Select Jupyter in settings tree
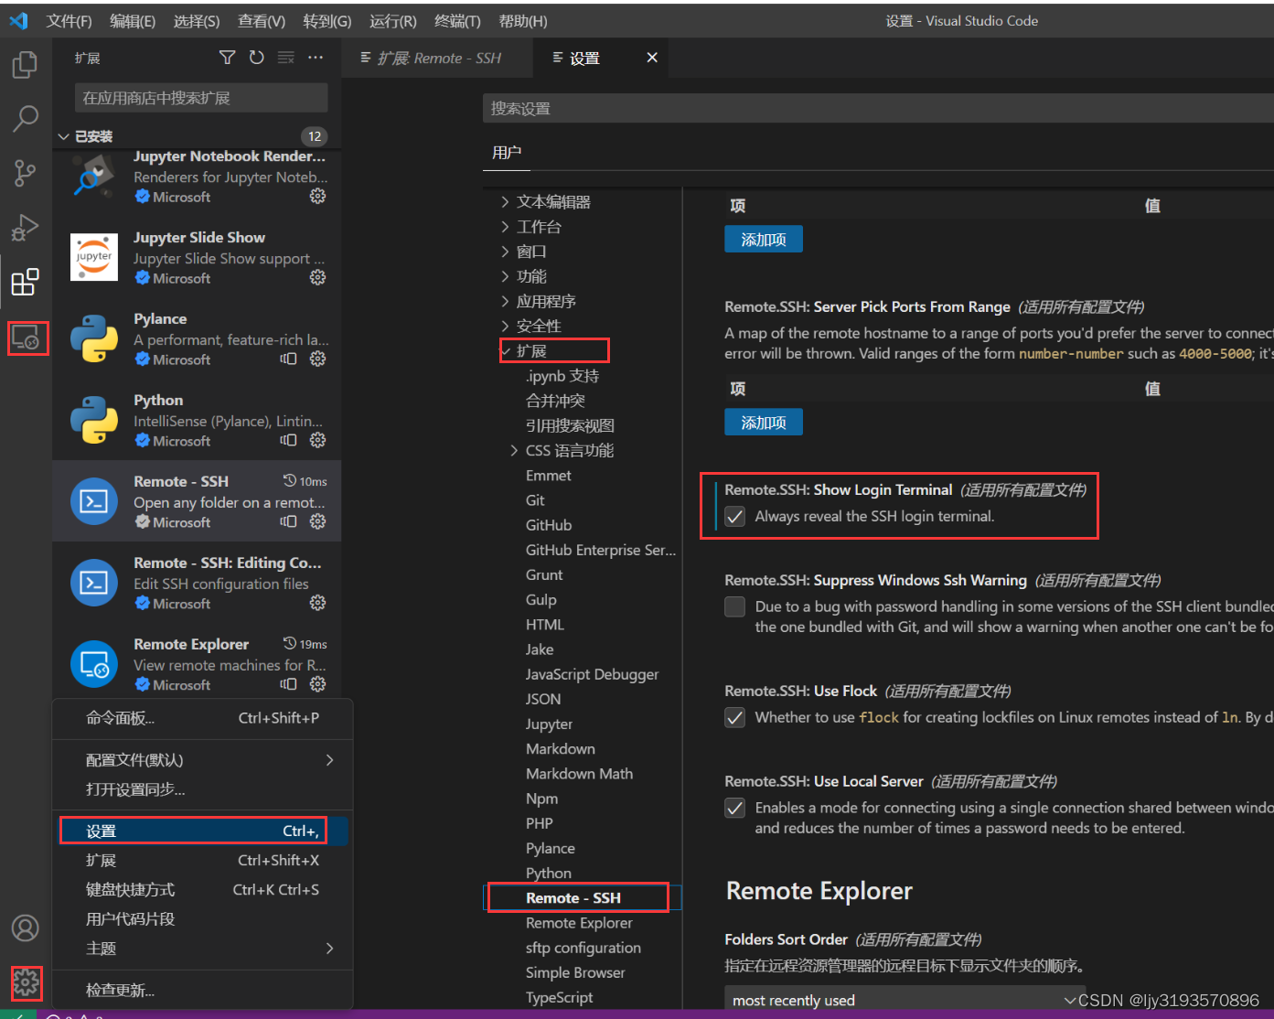Screen dimensions: 1274x1019 click(x=549, y=724)
